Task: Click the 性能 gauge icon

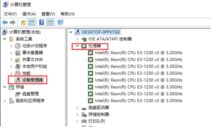Action: point(18,73)
